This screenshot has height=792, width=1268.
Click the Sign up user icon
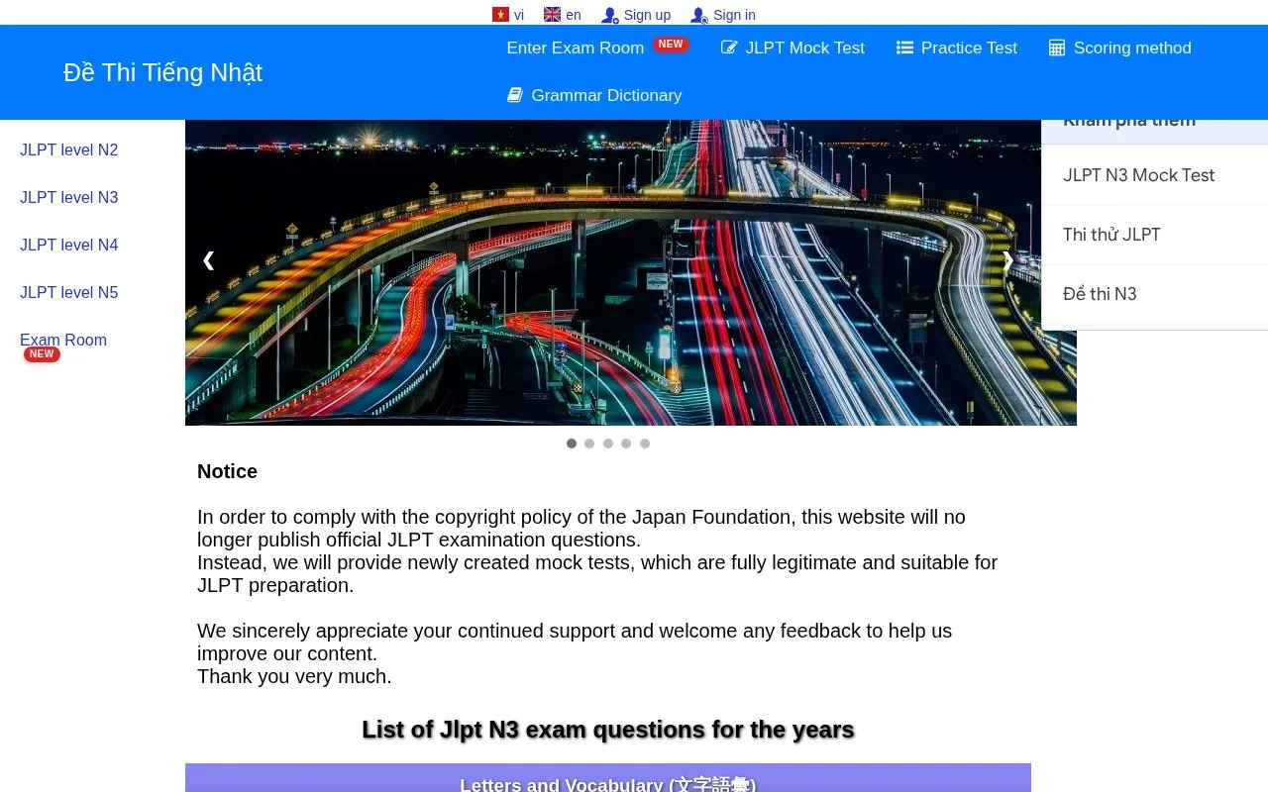click(610, 15)
